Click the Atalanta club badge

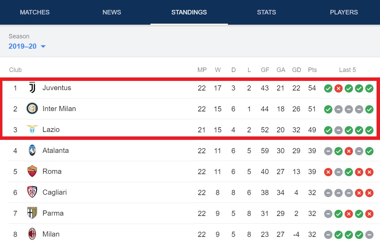click(x=32, y=150)
